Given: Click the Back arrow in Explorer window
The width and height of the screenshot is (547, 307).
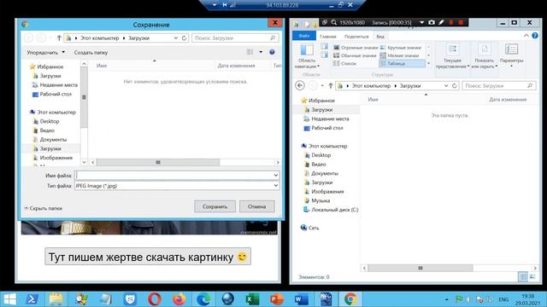Looking at the screenshot, I should [x=300, y=85].
